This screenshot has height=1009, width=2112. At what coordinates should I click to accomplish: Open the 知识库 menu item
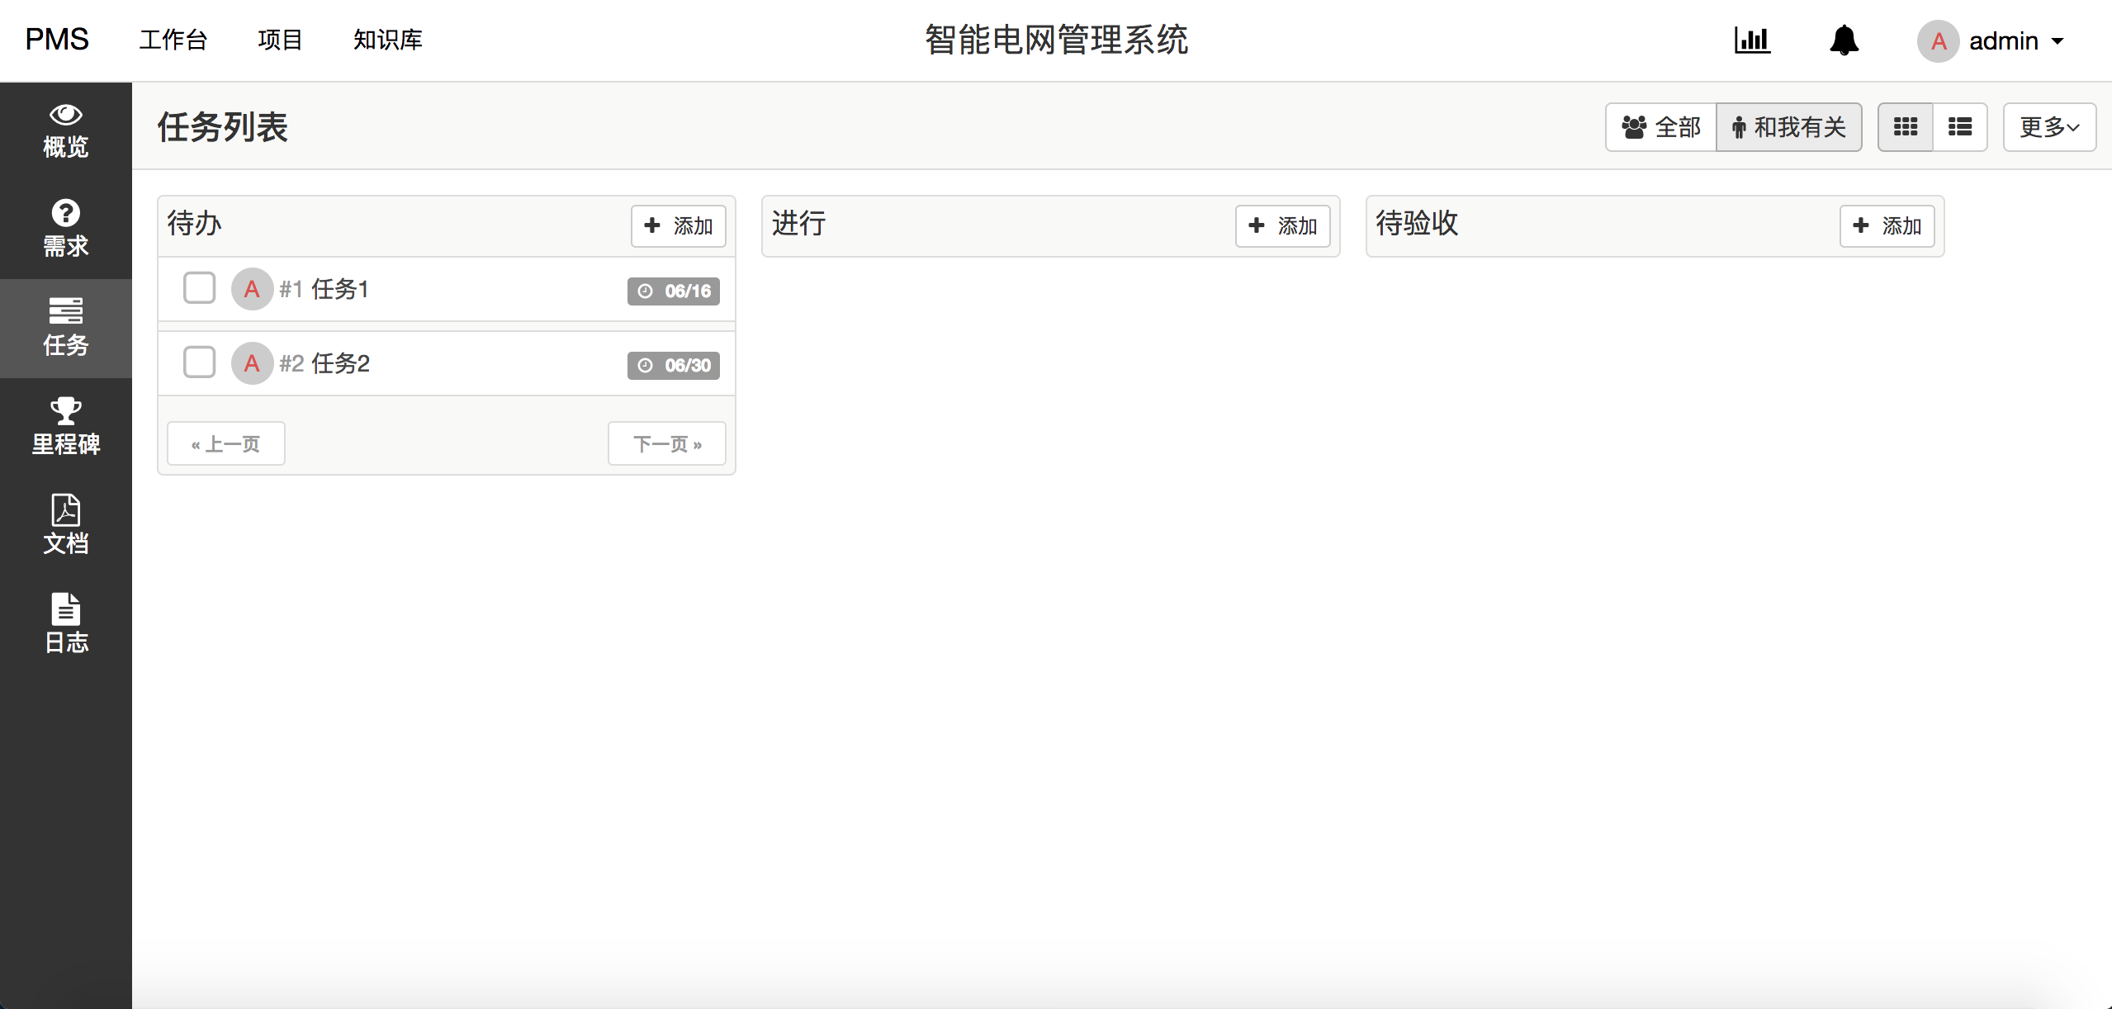[x=387, y=40]
